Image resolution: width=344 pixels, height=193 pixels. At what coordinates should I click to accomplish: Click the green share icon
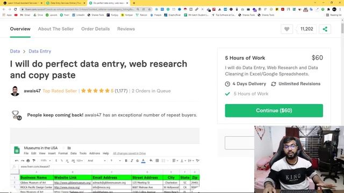(325, 29)
